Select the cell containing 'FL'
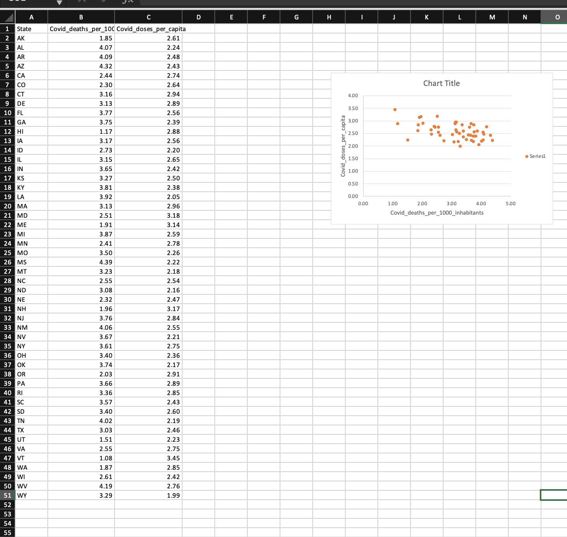Image resolution: width=567 pixels, height=537 pixels. click(31, 113)
